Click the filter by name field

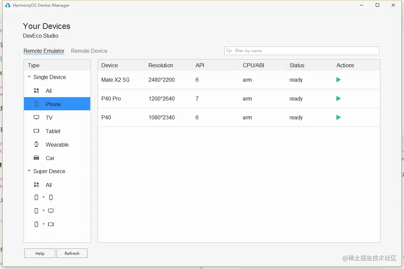coord(303,51)
